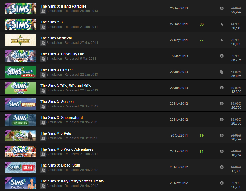The image size is (246, 191).
Task: Select The Sims™ 3 World Adventures title
Action: pos(67,149)
